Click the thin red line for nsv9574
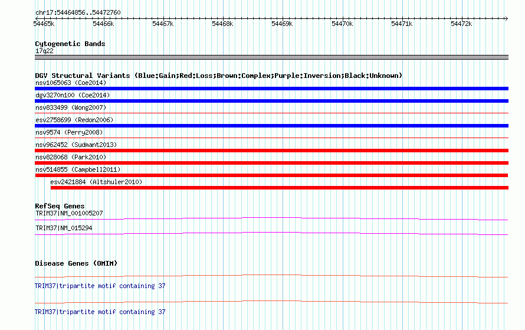 tap(271, 138)
